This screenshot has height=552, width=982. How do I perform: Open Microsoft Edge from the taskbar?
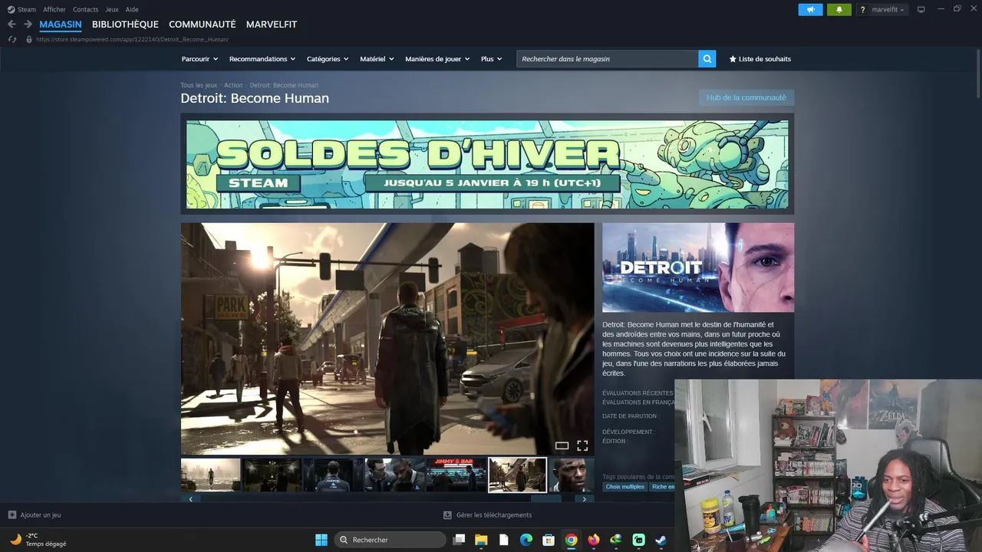(x=526, y=540)
